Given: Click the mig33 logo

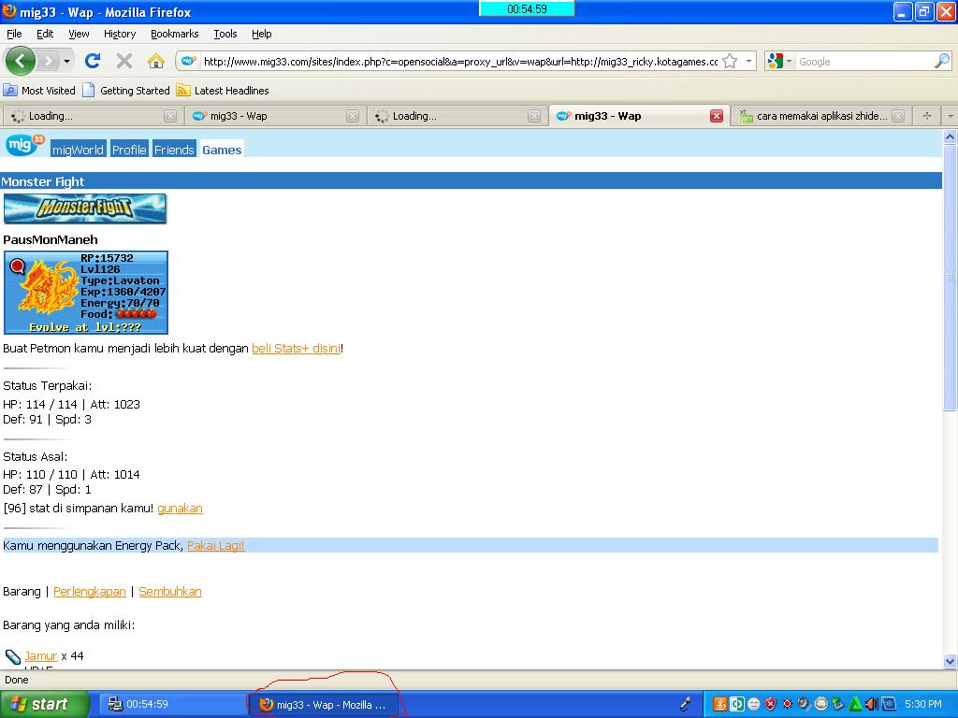Looking at the screenshot, I should coord(24,145).
